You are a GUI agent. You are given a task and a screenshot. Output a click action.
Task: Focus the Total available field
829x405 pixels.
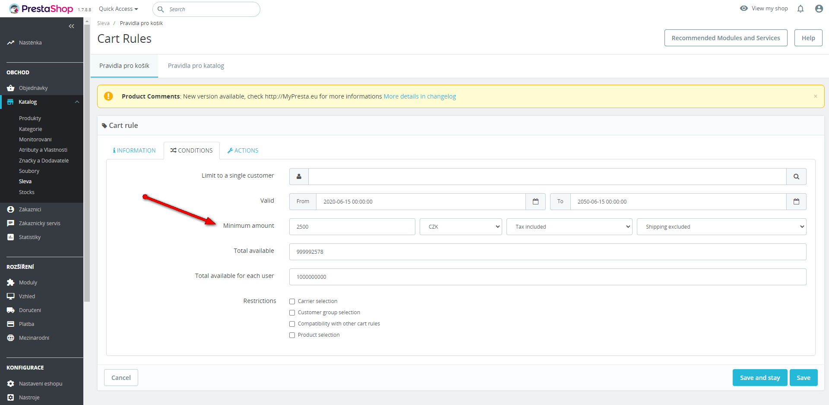pos(548,252)
